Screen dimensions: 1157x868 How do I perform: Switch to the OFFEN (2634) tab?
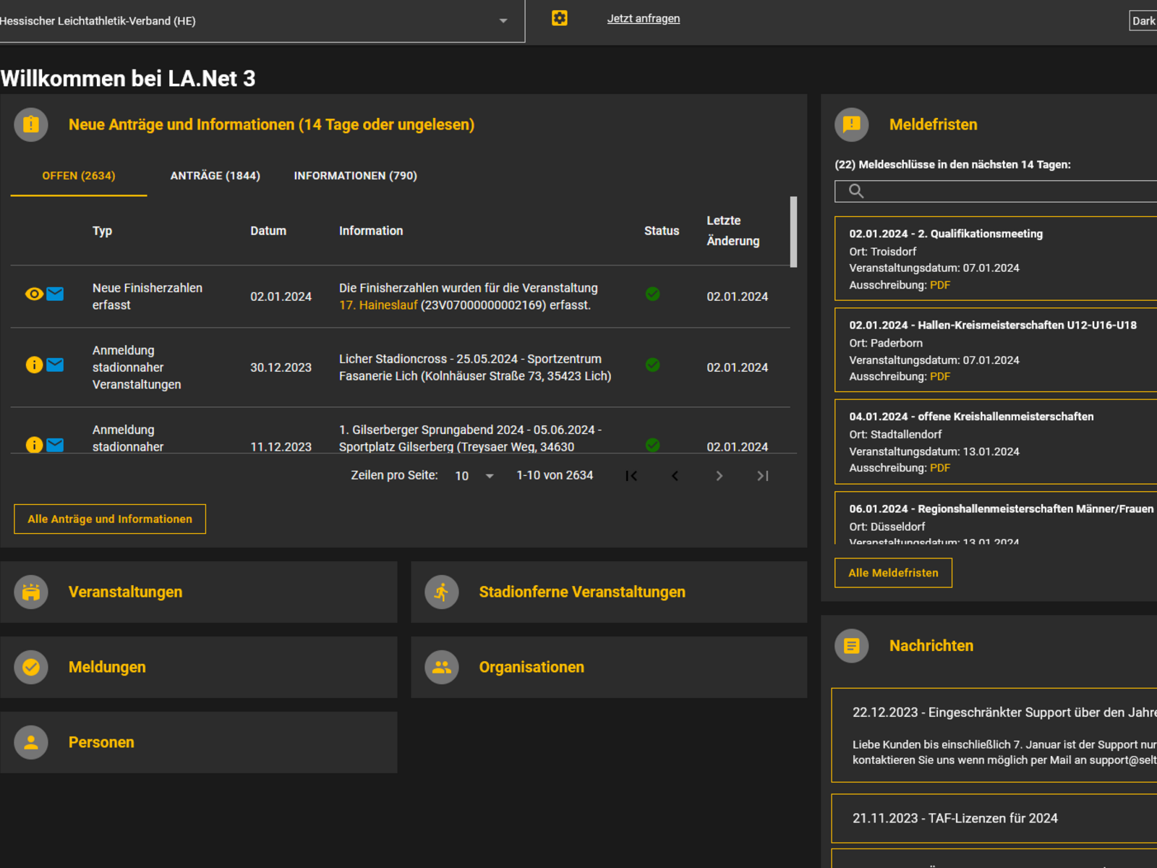pyautogui.click(x=79, y=176)
